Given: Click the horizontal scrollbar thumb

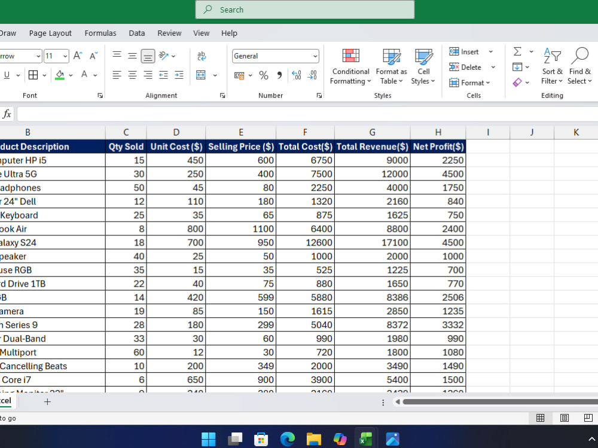Looking at the screenshot, I should (501, 402).
